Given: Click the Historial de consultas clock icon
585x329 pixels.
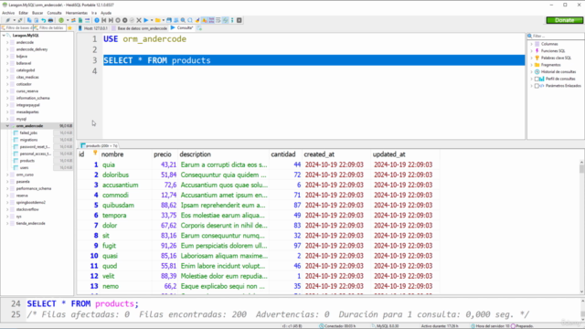Looking at the screenshot, I should [x=537, y=71].
